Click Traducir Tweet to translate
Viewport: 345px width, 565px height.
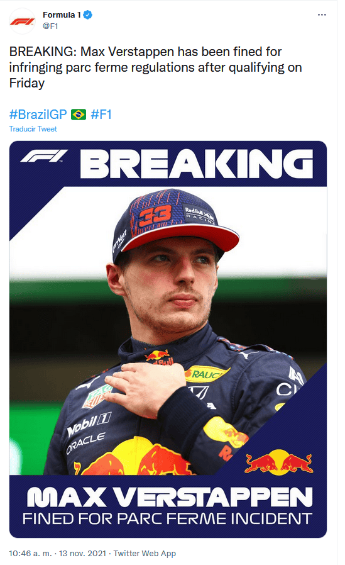coord(33,129)
